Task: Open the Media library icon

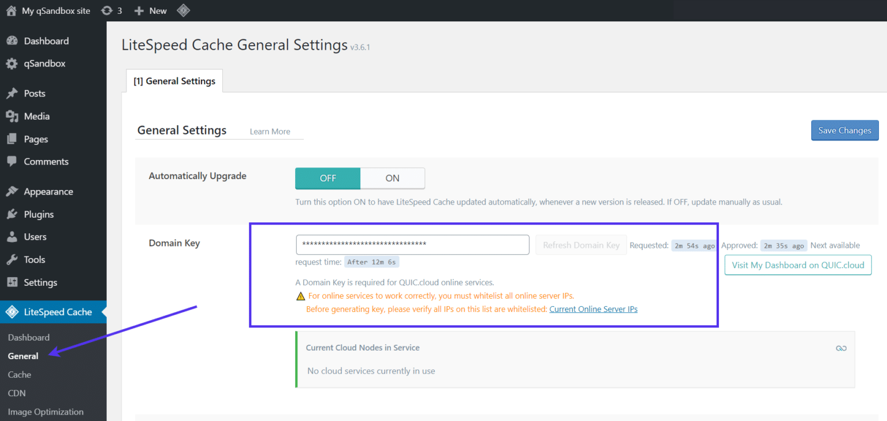Action: 13,116
